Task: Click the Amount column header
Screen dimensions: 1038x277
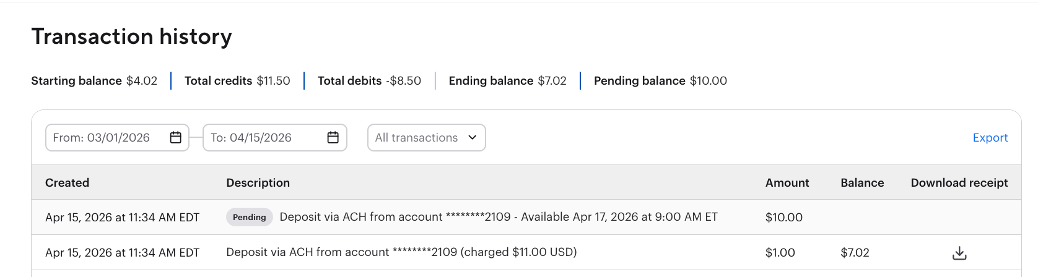Action: 787,182
